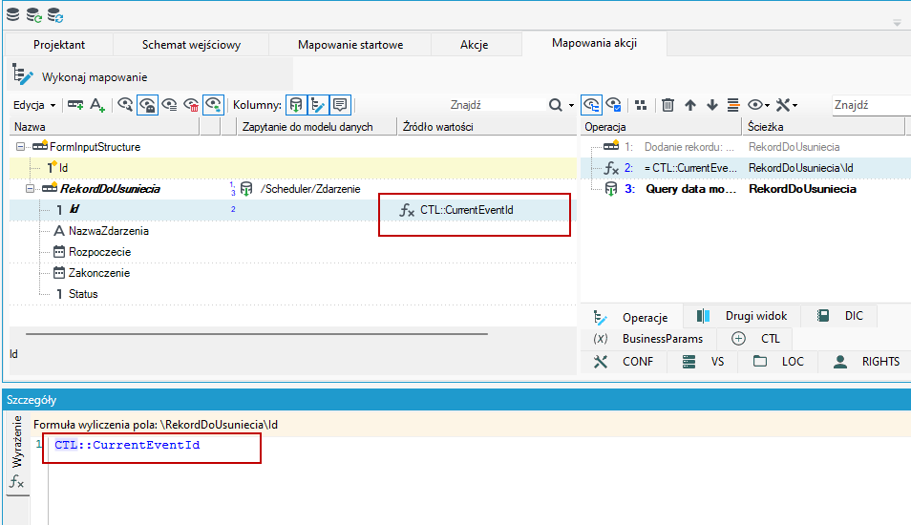911x525 pixels.
Task: Toggle the eye with checkbox filter button
Action: click(613, 105)
